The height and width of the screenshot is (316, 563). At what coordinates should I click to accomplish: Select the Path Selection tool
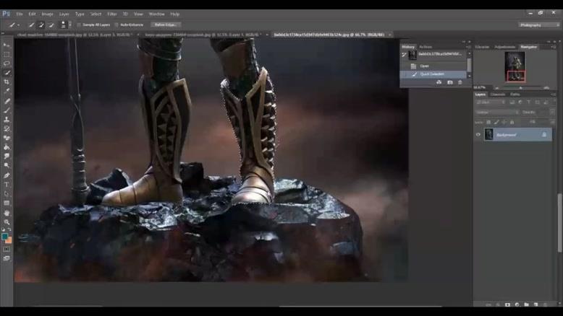point(7,194)
